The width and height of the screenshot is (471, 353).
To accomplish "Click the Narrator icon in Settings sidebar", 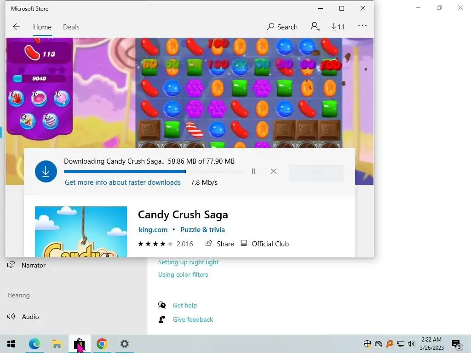I will 11,265.
